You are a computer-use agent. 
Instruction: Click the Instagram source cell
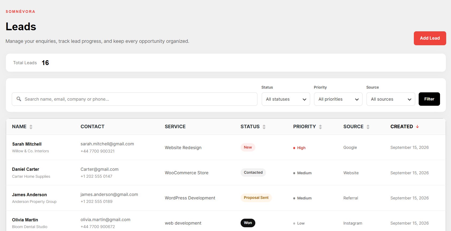(353, 223)
